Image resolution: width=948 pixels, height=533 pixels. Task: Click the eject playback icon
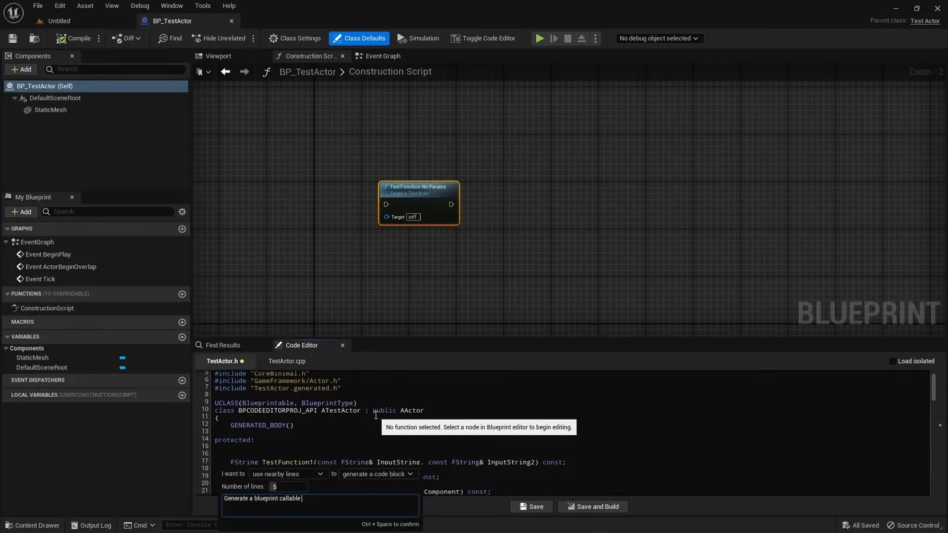coord(582,38)
